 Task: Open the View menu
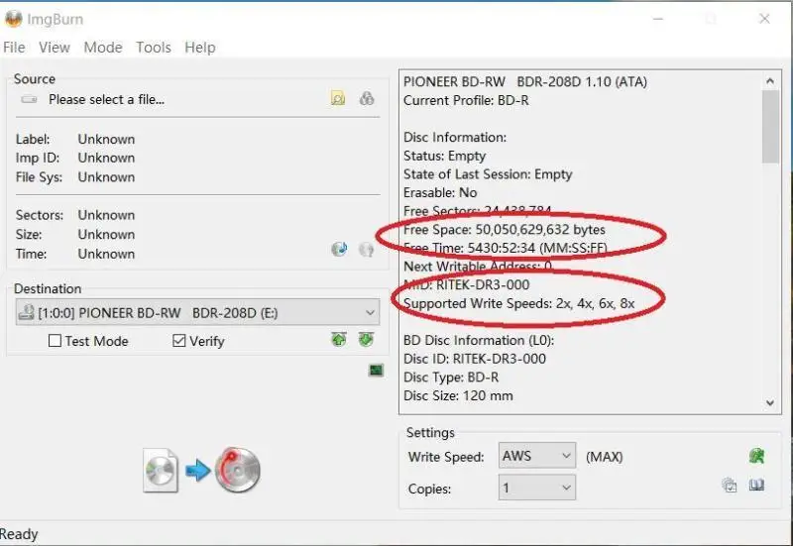(x=55, y=47)
